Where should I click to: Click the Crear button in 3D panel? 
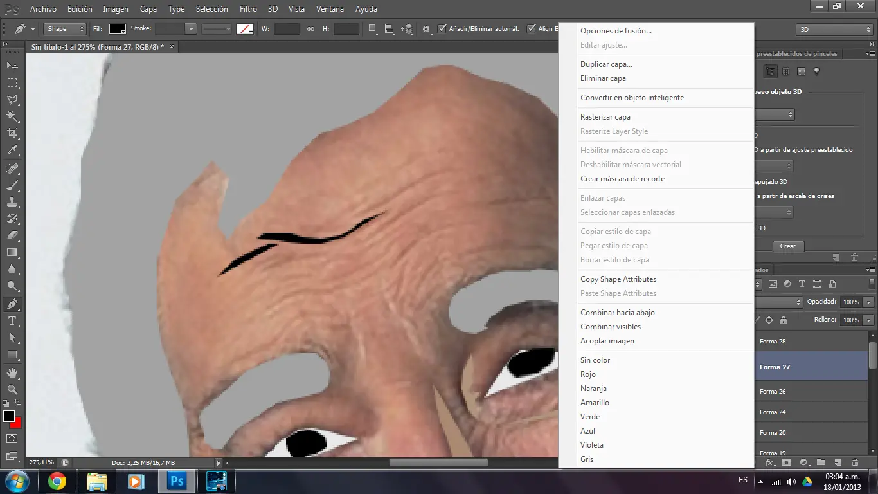(787, 246)
